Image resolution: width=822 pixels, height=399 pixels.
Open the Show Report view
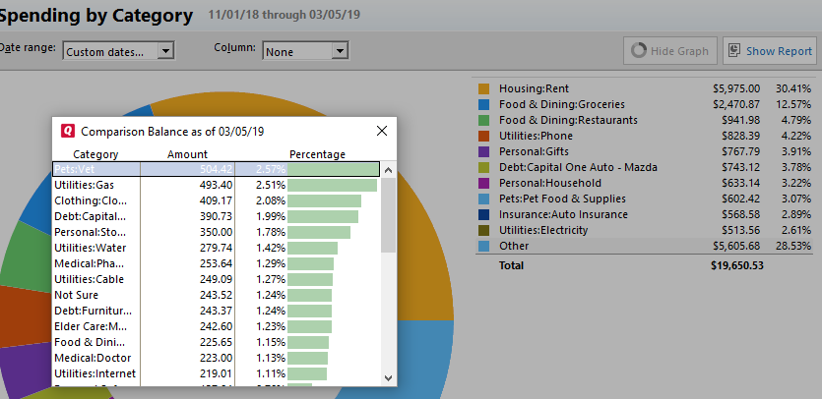pyautogui.click(x=770, y=51)
